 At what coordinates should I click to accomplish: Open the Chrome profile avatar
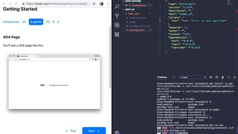[x=102, y=4]
